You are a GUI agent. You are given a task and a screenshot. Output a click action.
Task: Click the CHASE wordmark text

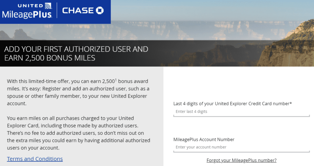coord(78,11)
